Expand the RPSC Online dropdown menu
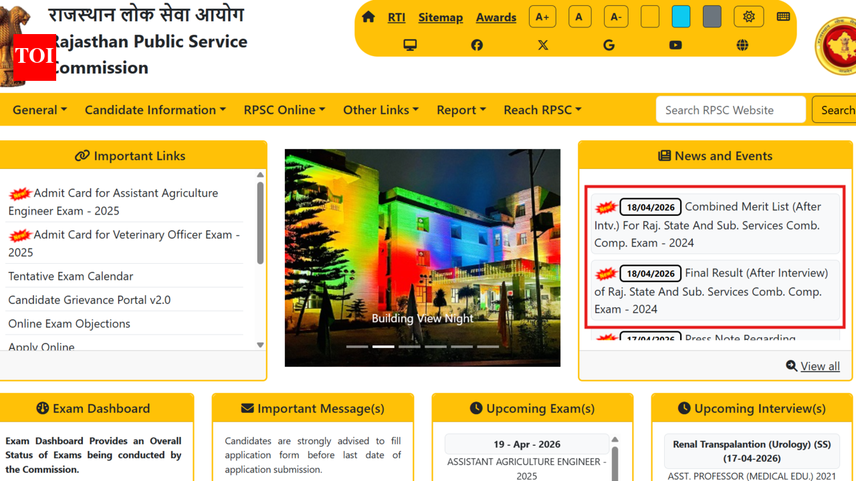Image resolution: width=856 pixels, height=481 pixels. (284, 110)
